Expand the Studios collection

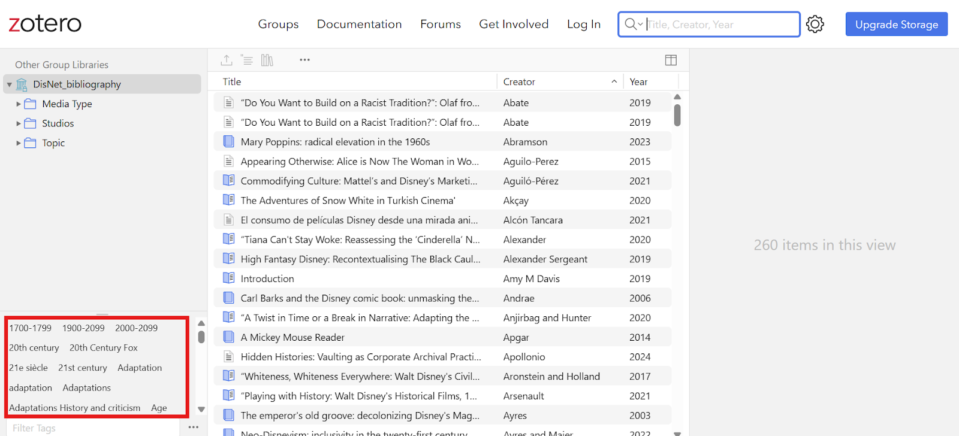pos(18,124)
